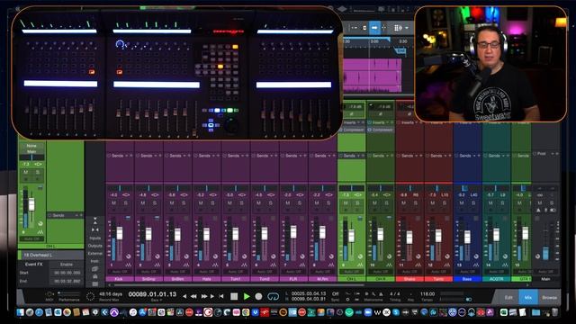
Task: Click the 4/4 time signature value
Action: (x=395, y=294)
